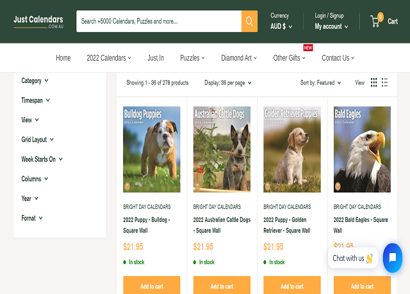Open the Other Gifts menu
The width and height of the screenshot is (410, 294).
pos(289,58)
